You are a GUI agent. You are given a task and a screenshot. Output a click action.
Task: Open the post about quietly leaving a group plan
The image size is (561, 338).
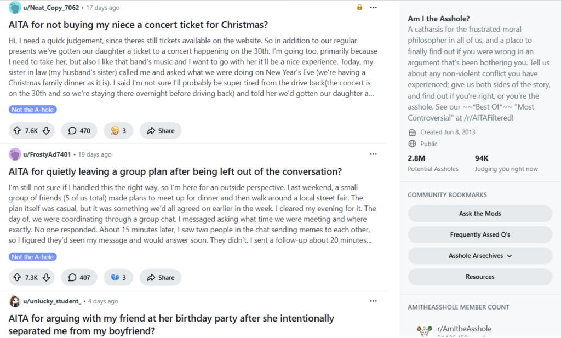(x=175, y=171)
